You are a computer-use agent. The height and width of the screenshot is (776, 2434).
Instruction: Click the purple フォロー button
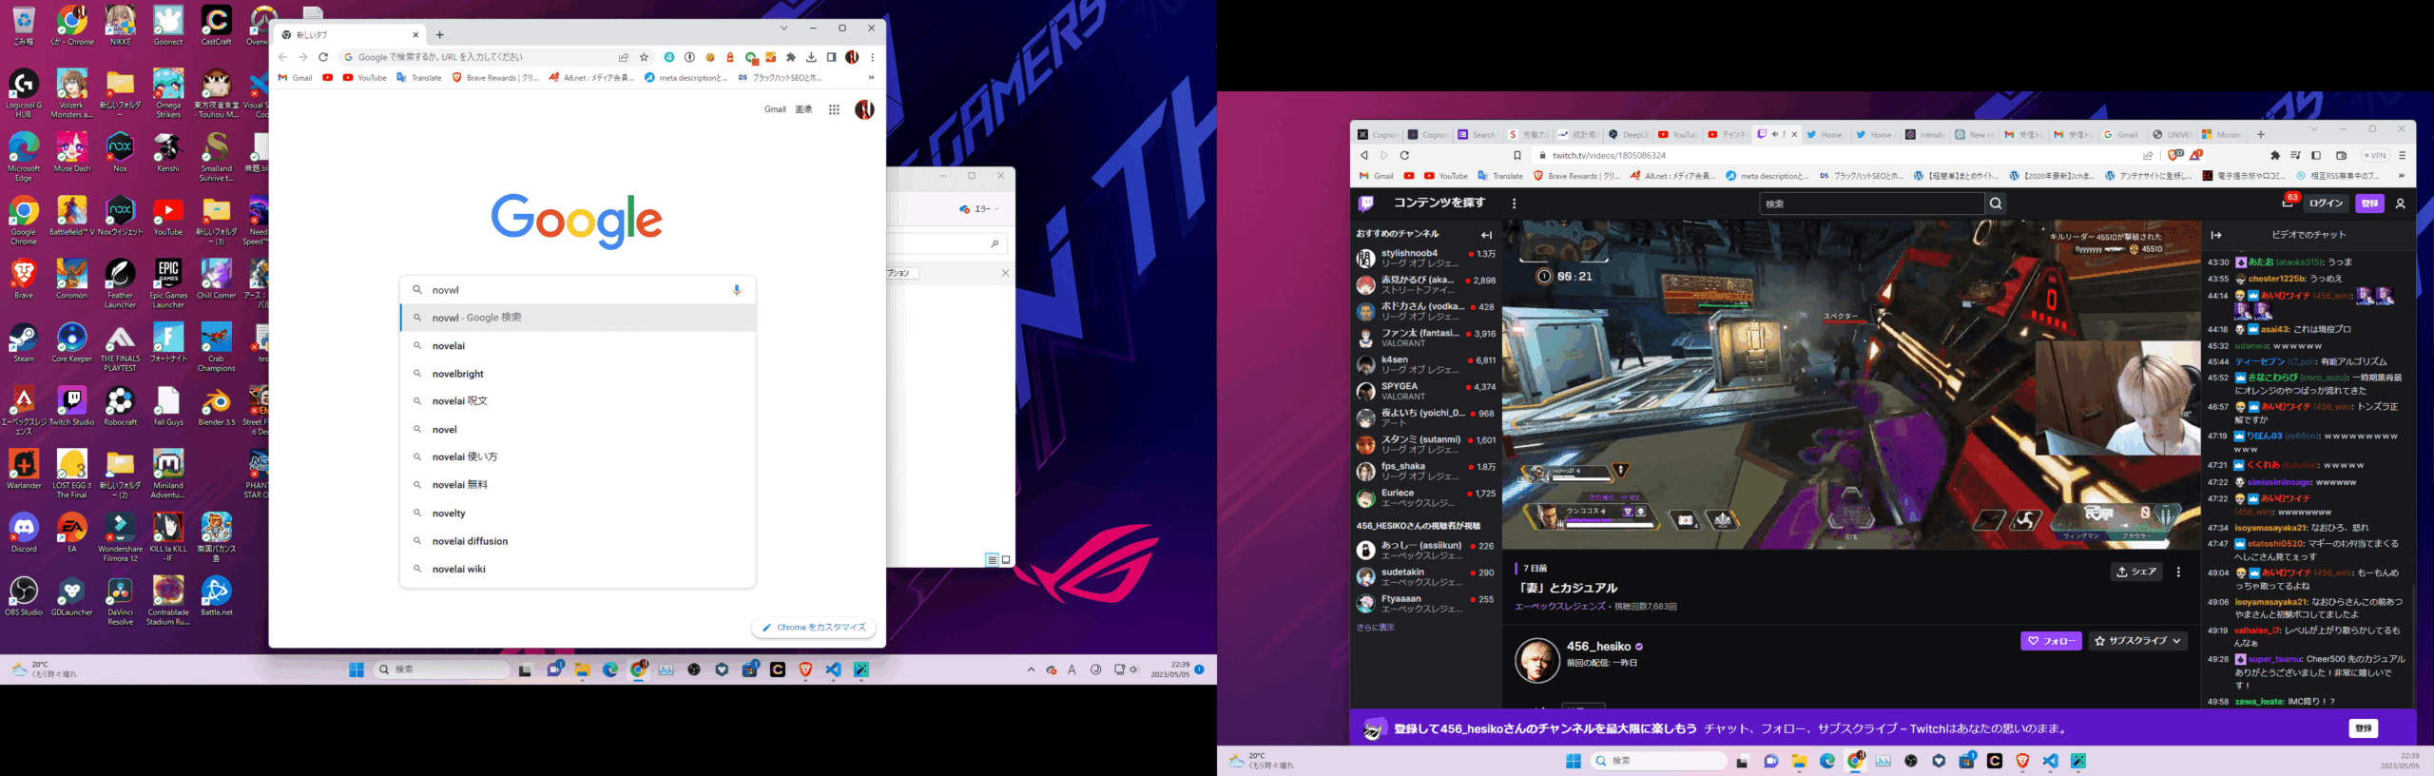(x=2051, y=641)
